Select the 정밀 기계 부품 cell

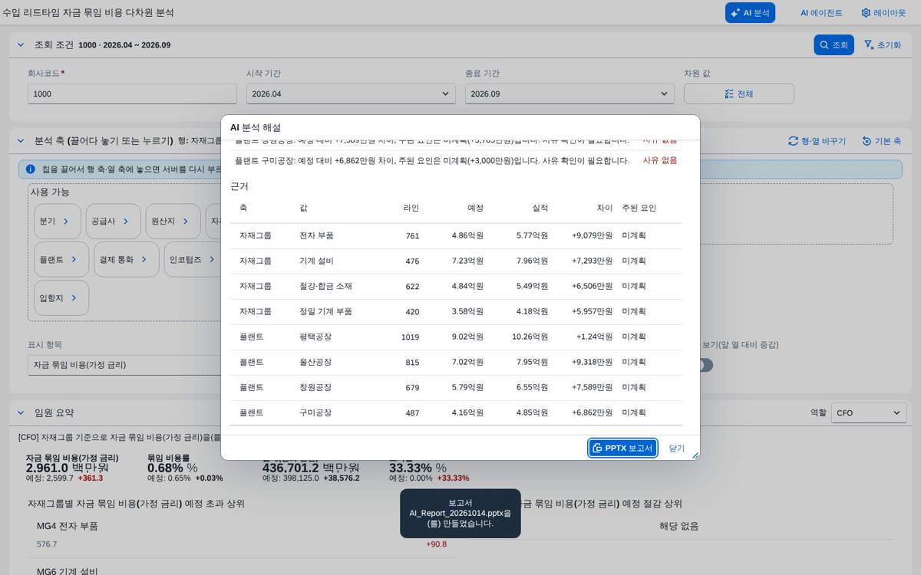[325, 311]
